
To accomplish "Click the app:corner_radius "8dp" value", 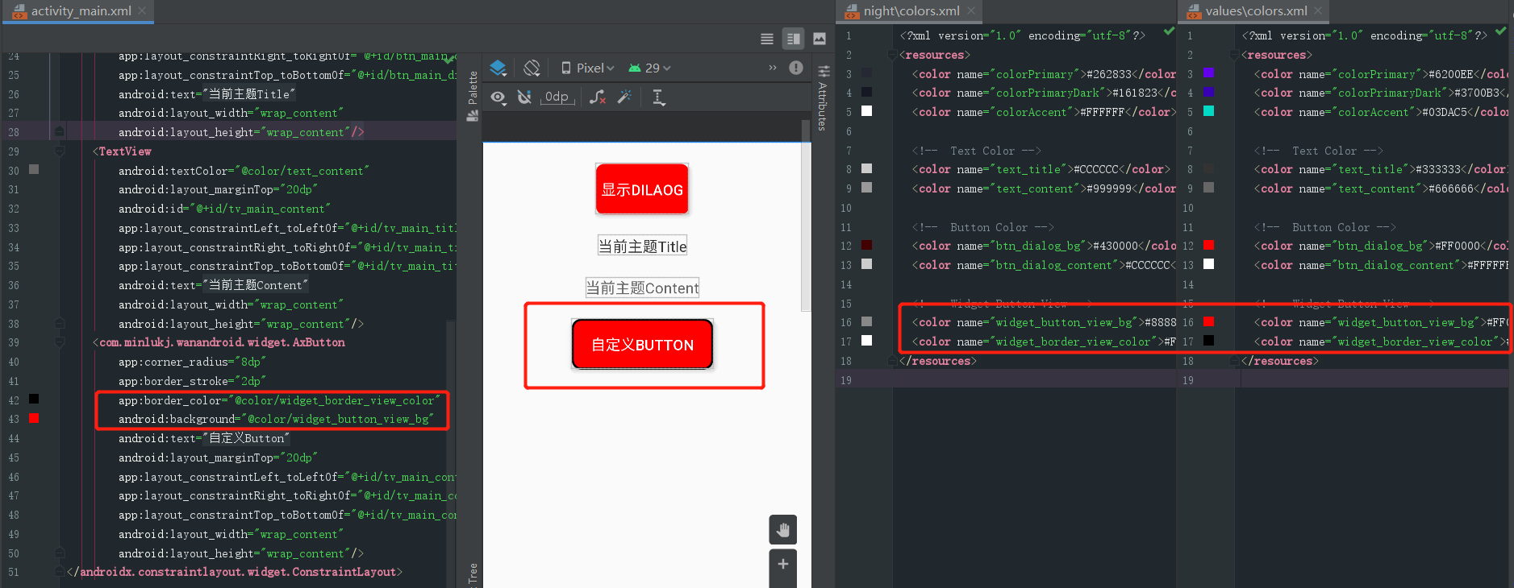I will 251,362.
